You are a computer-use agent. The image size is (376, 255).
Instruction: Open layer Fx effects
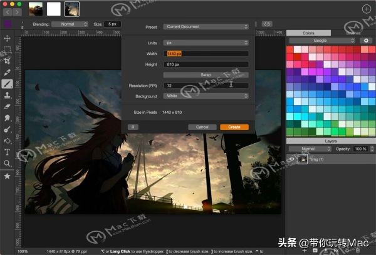coord(336,251)
